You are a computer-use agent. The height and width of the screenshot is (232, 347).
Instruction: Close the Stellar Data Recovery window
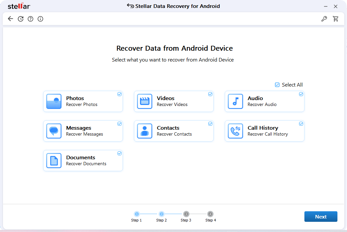pos(335,6)
